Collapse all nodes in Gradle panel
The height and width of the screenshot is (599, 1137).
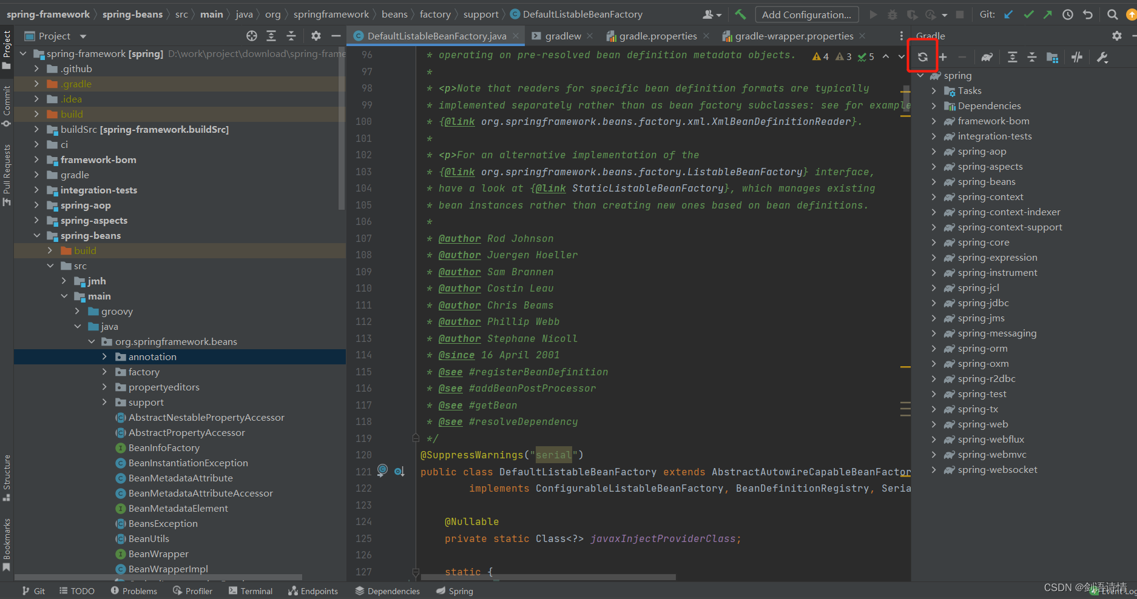(x=1032, y=57)
